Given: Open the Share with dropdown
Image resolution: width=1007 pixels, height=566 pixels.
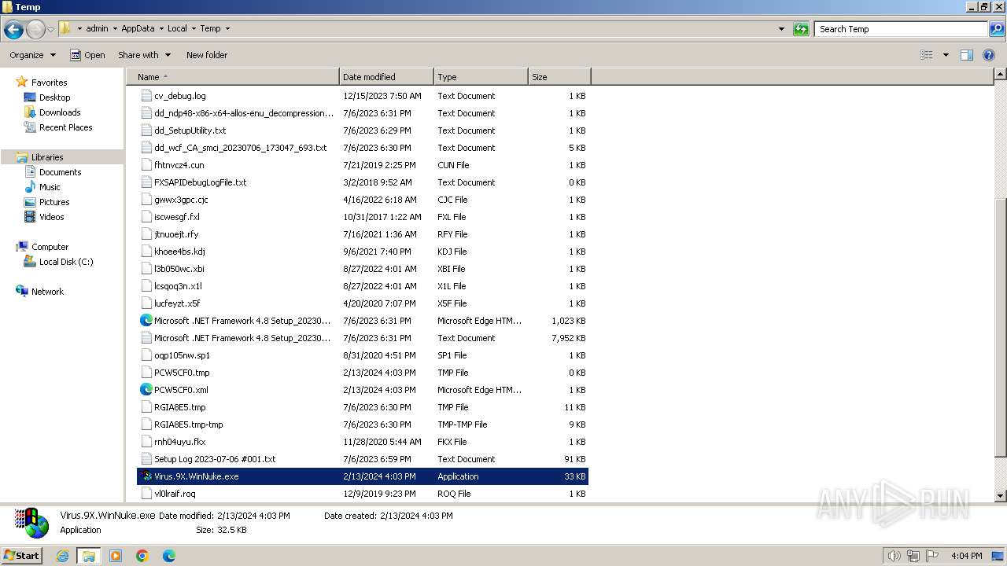Looking at the screenshot, I should coord(145,55).
